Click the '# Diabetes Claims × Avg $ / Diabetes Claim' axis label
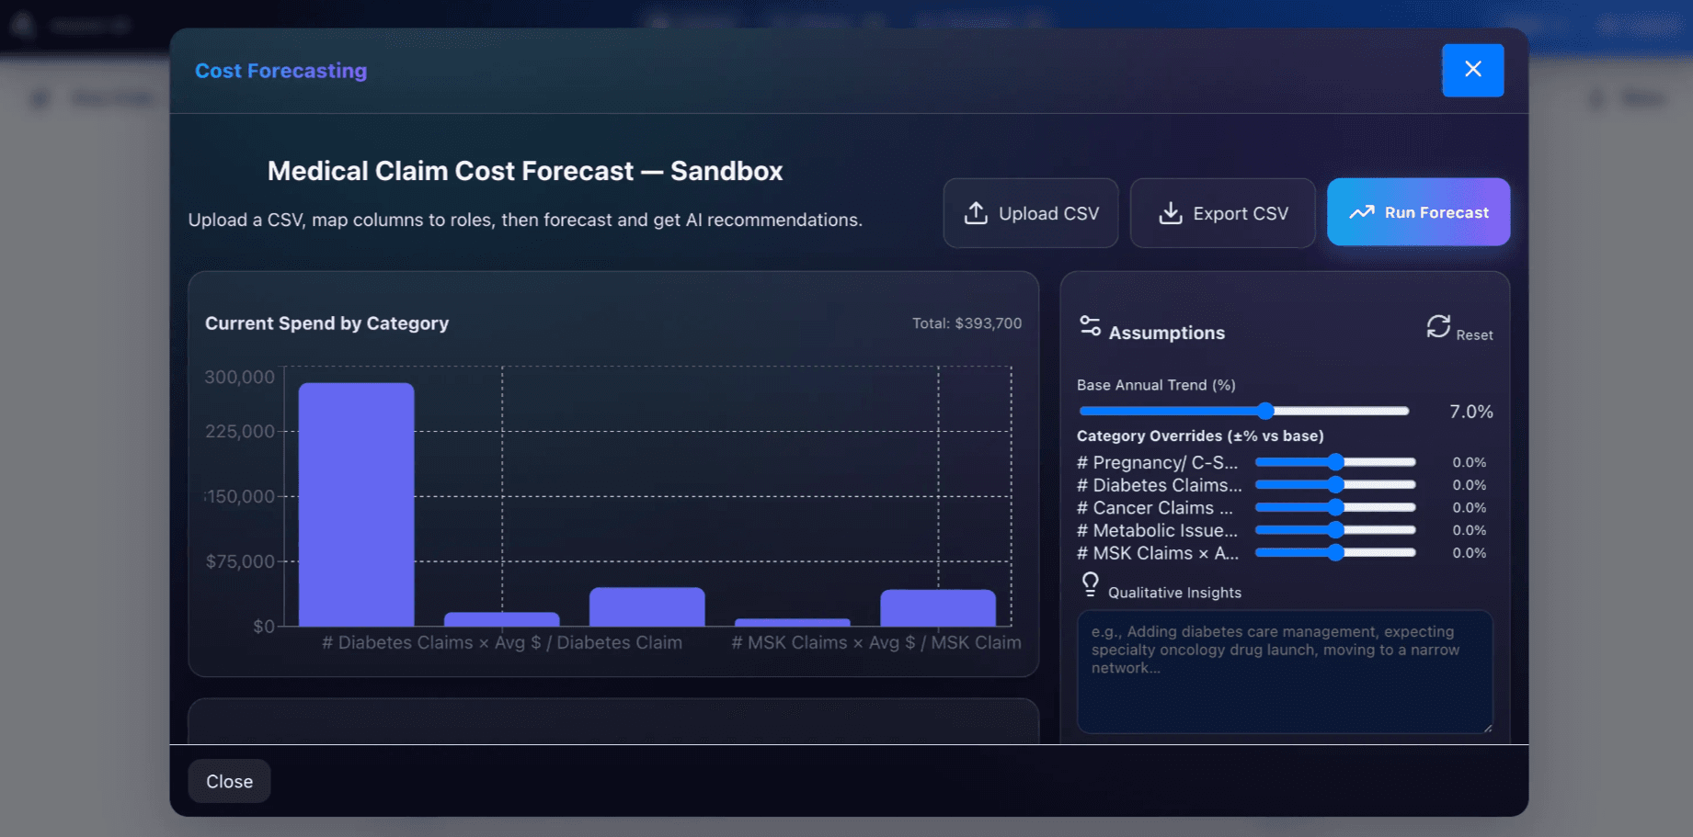Screen dimensions: 1693x837 [x=502, y=643]
